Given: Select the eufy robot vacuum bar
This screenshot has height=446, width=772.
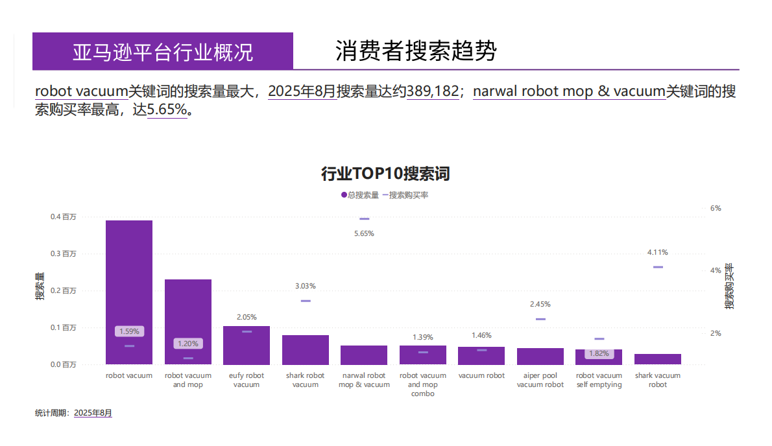Looking at the screenshot, I should point(247,344).
